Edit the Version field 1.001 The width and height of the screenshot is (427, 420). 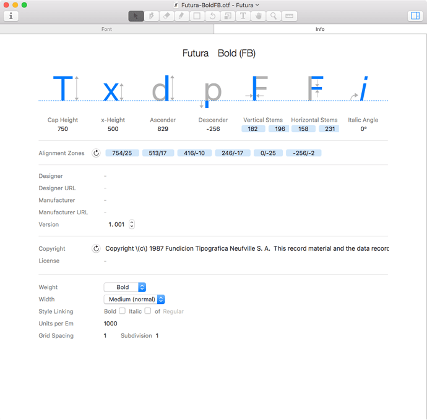(x=116, y=224)
